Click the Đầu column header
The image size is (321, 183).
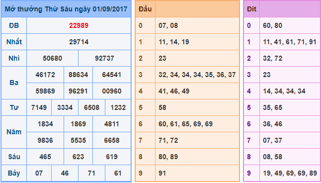145,9
